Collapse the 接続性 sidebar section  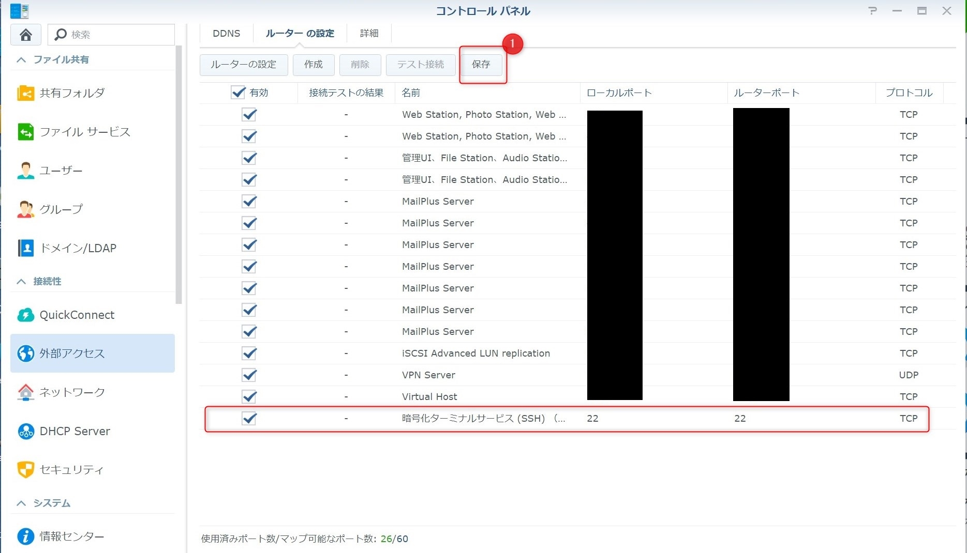(21, 282)
